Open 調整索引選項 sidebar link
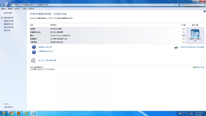Viewport: 206px width, 116px height. pyautogui.click(x=9, y=21)
